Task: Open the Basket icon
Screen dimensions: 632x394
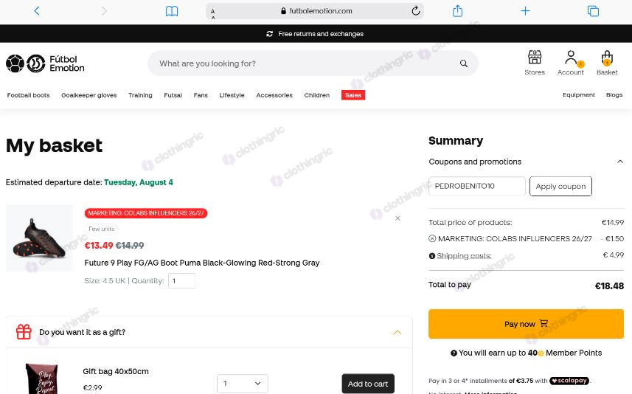Action: click(x=607, y=63)
